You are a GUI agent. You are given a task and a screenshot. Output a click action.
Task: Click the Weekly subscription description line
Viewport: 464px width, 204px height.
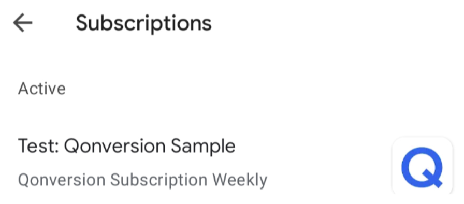click(x=142, y=180)
